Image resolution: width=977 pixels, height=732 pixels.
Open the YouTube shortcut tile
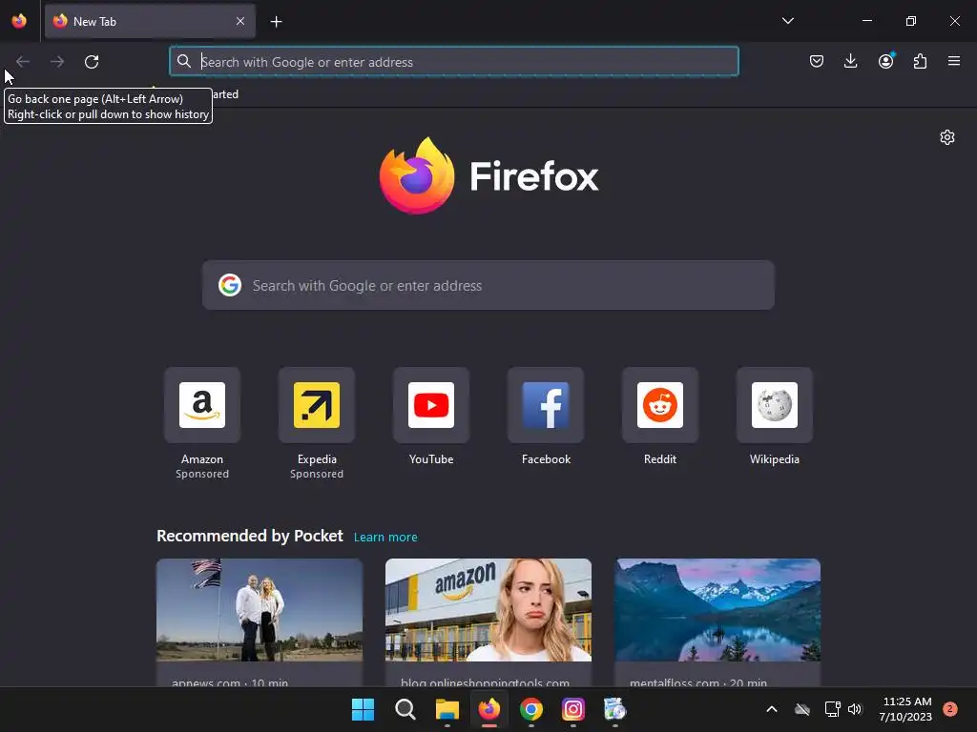[x=431, y=404]
